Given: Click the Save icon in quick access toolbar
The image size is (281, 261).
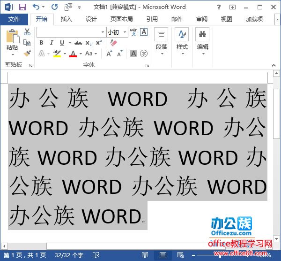Looking at the screenshot, I should [x=22, y=7].
